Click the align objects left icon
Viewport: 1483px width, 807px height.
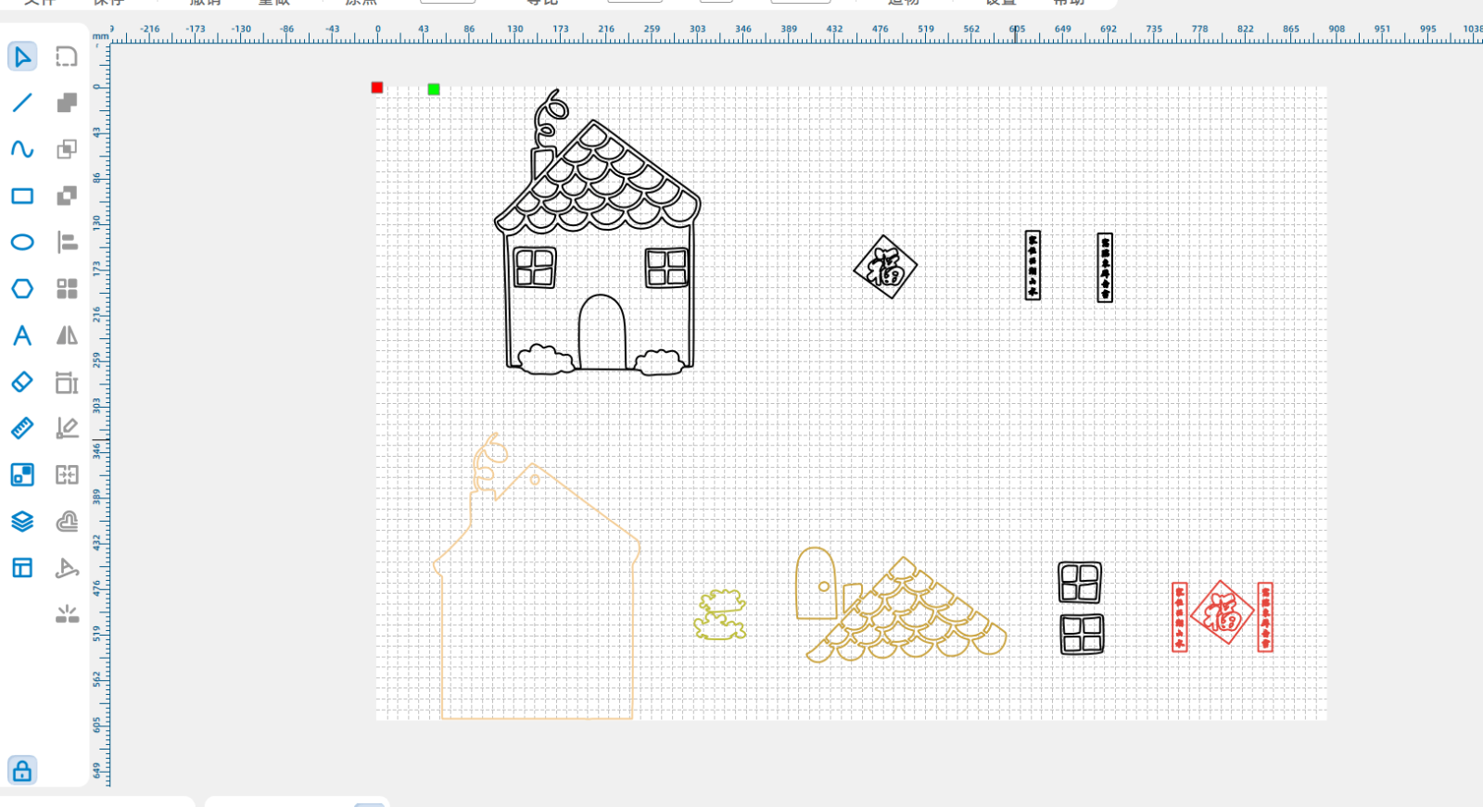pyautogui.click(x=67, y=242)
